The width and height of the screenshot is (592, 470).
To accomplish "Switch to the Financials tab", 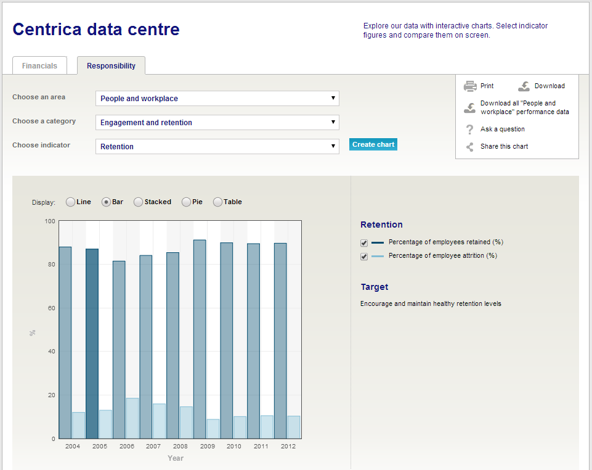I will coord(39,66).
